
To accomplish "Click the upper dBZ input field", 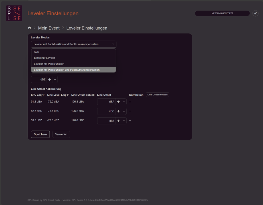I will (39, 79).
